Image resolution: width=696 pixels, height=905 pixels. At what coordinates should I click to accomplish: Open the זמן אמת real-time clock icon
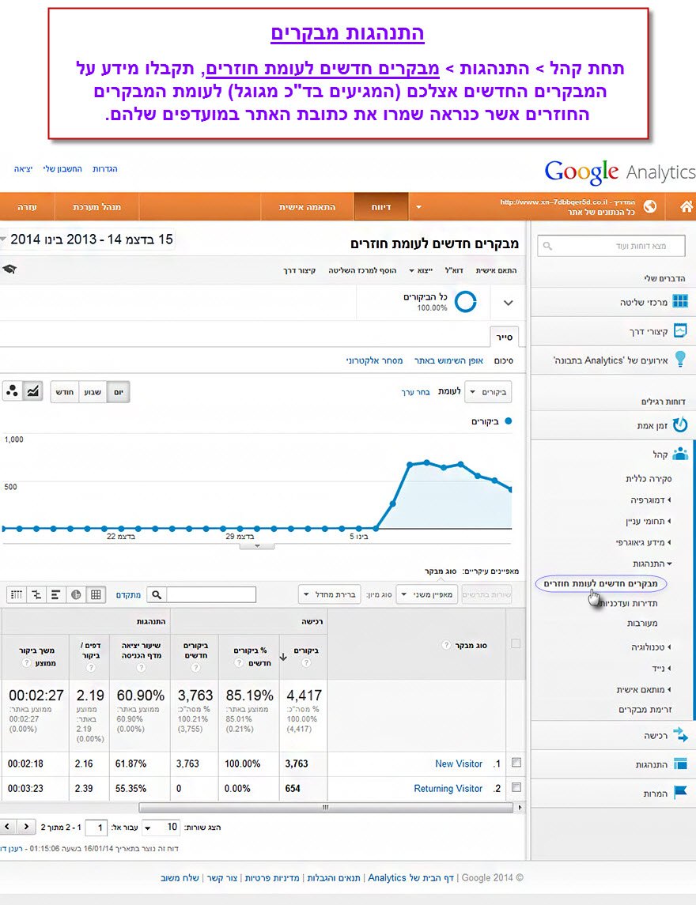679,425
